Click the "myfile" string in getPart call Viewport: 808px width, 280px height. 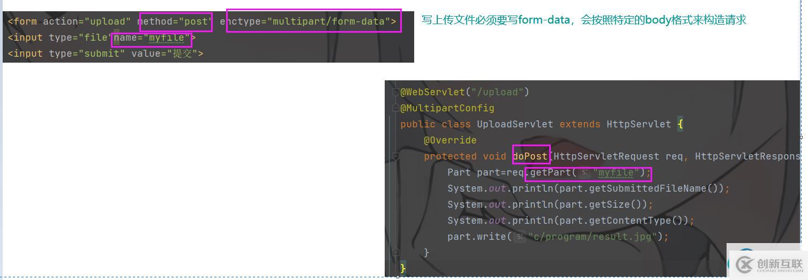click(616, 172)
